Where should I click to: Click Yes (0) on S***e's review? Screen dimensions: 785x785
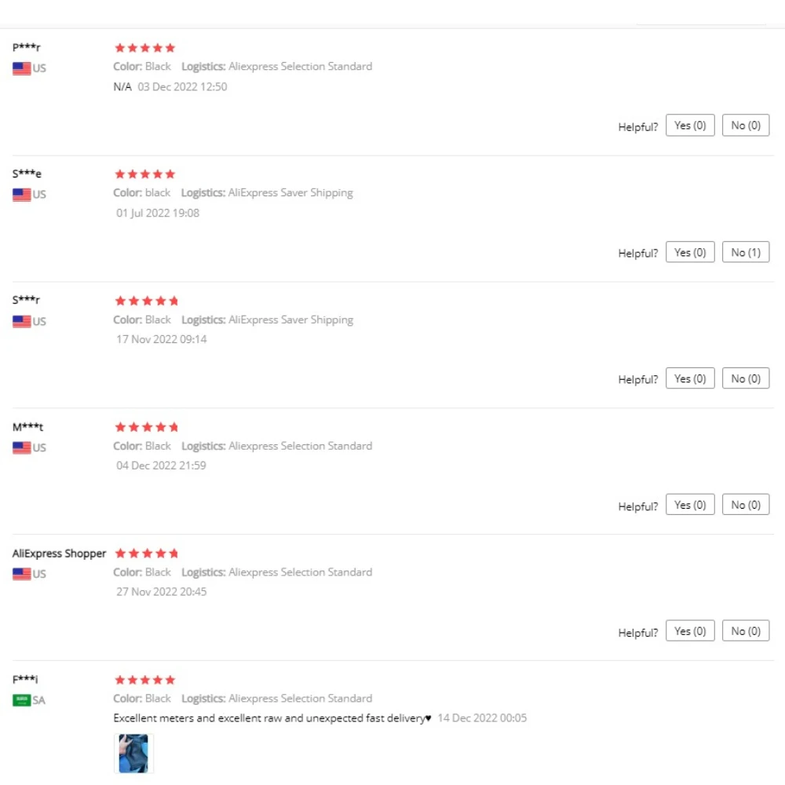pyautogui.click(x=690, y=252)
